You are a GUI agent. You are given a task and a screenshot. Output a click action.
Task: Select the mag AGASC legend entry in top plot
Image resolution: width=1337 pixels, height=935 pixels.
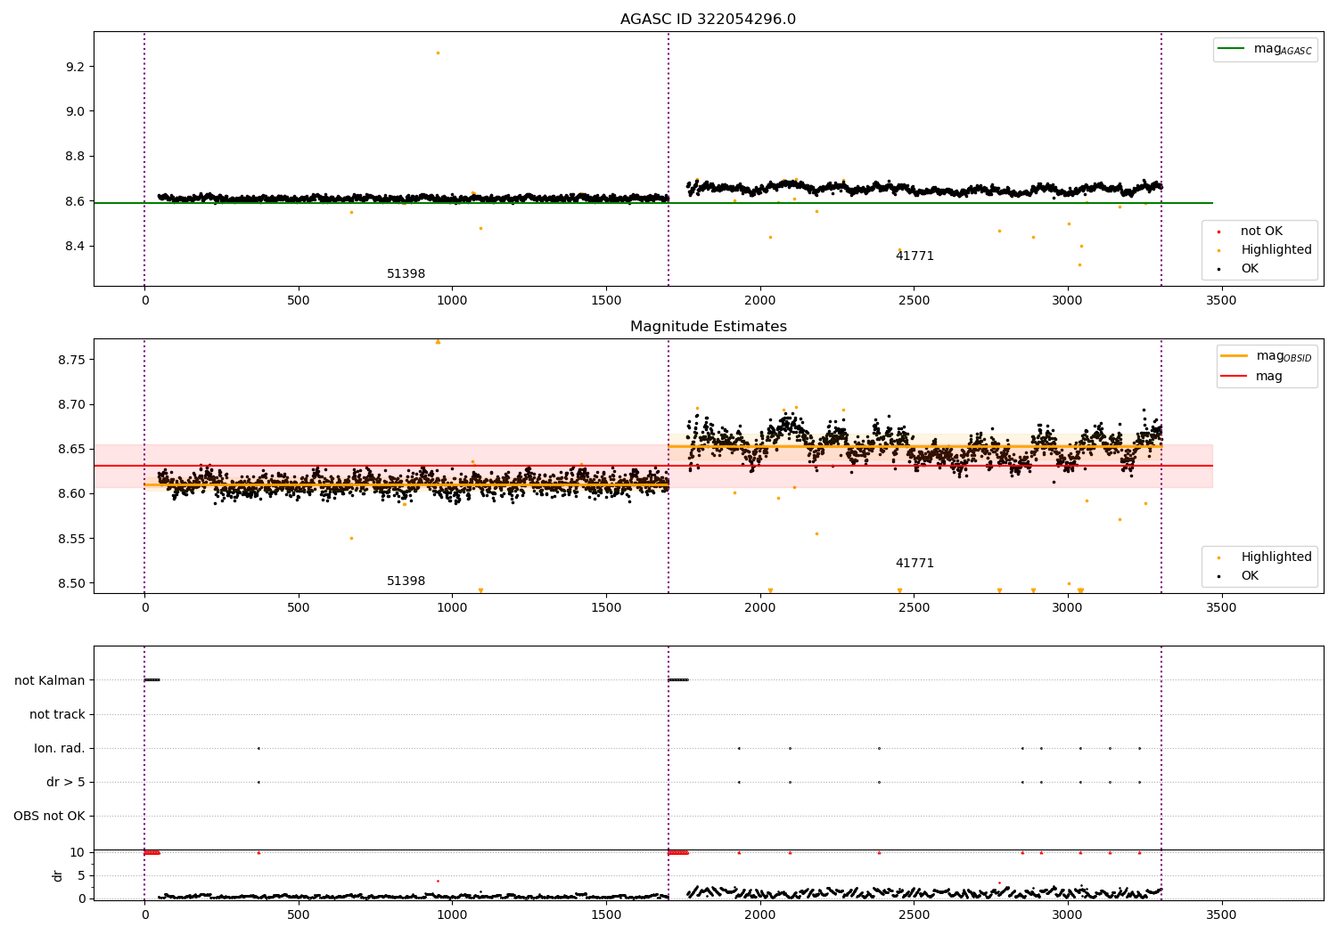point(1265,49)
